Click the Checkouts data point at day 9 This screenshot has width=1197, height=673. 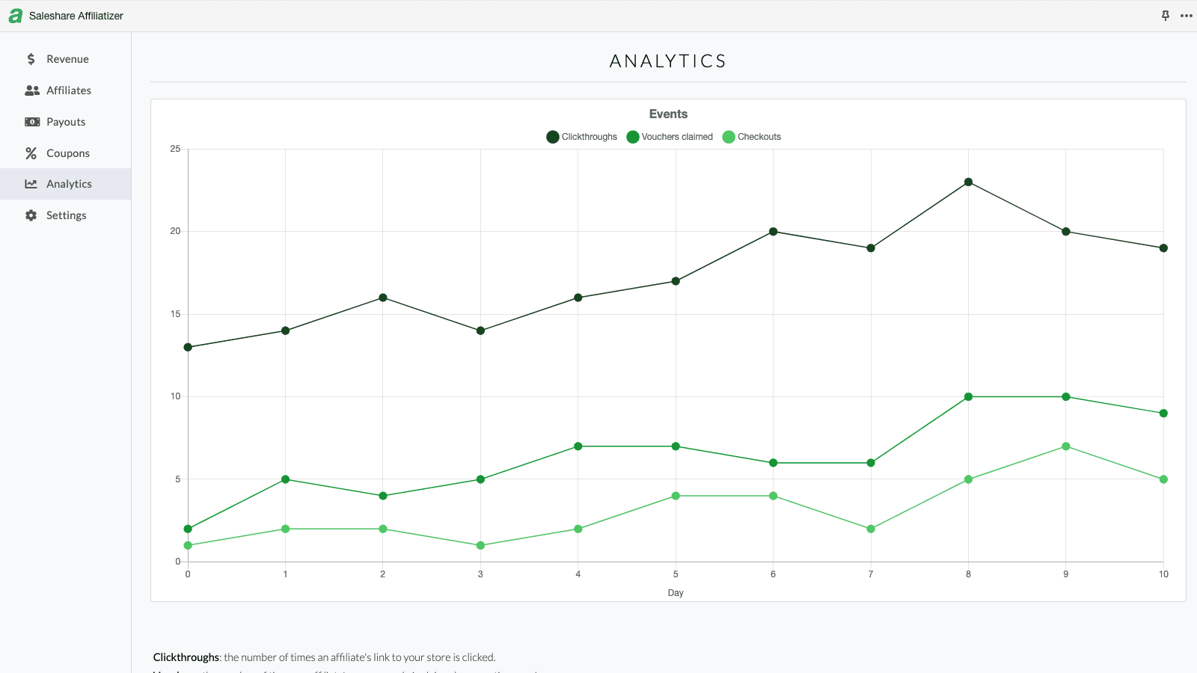[1065, 446]
